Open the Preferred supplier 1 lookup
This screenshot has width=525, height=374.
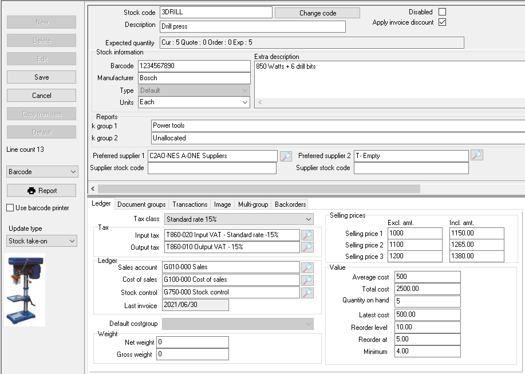point(285,155)
